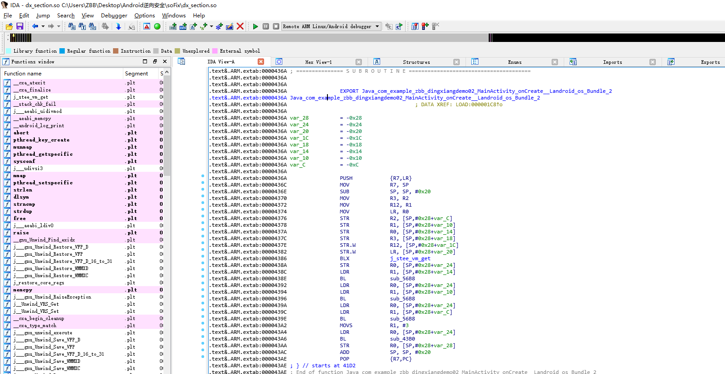Switch to the Structures tab
The height and width of the screenshot is (374, 725).
coord(416,62)
